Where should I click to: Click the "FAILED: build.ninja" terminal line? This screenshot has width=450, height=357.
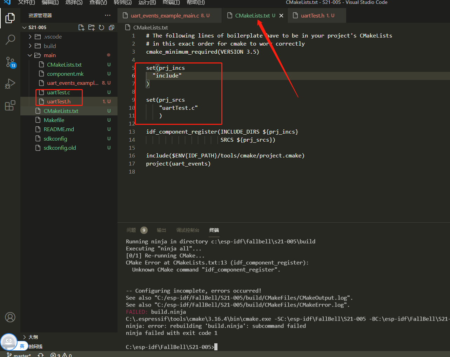click(x=156, y=312)
